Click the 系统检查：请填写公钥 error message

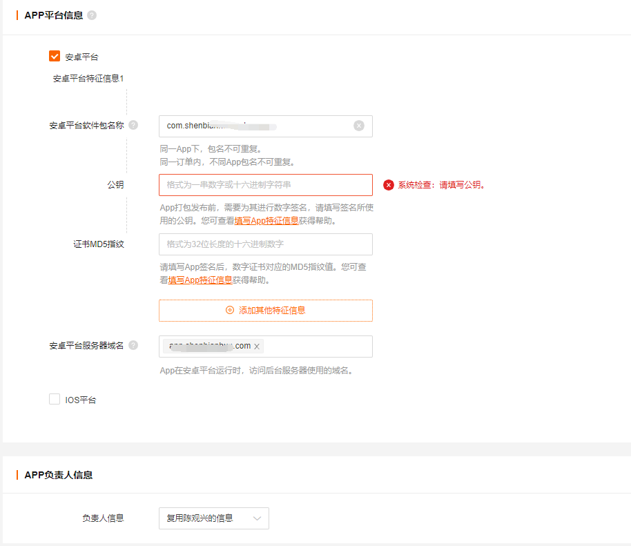[x=441, y=185]
